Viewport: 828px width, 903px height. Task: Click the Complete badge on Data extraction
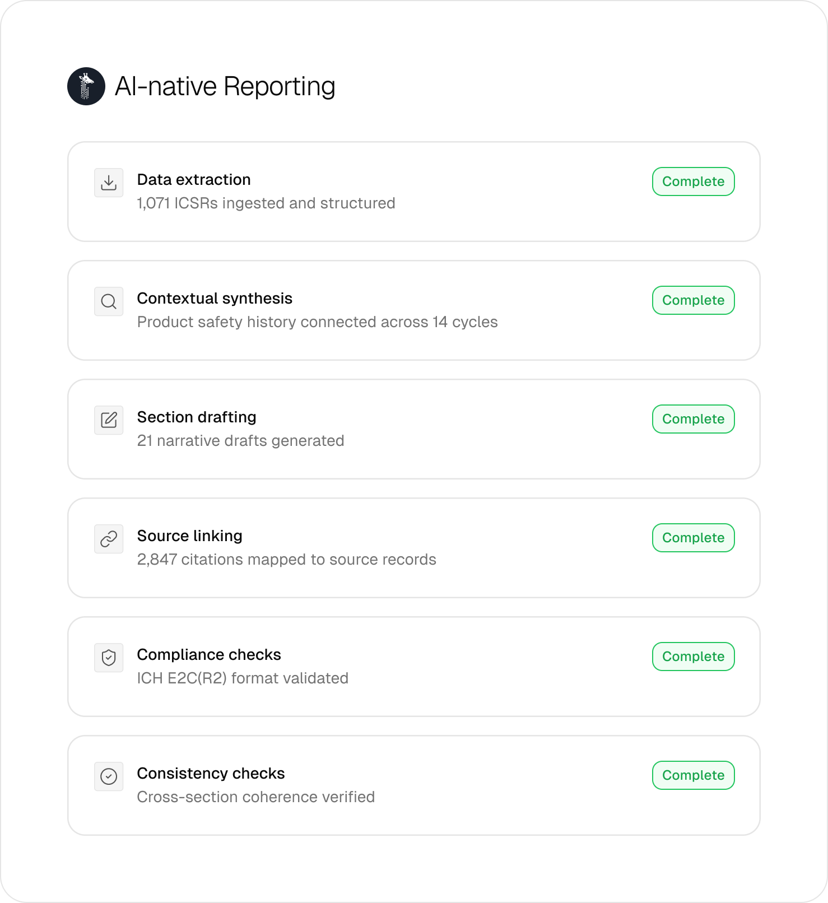(694, 181)
